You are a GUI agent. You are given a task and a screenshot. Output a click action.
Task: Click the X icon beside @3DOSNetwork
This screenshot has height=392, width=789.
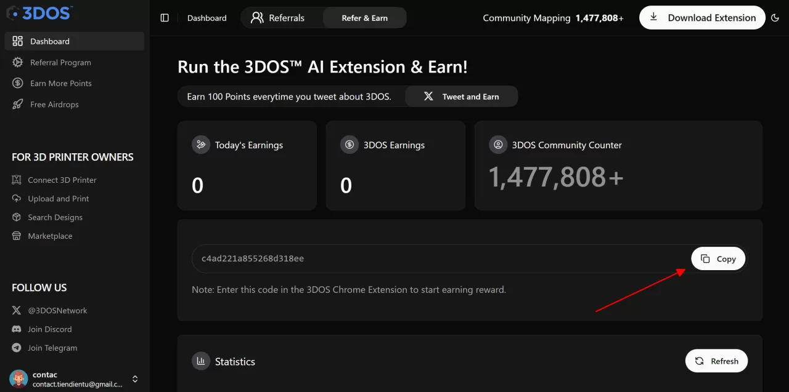(x=17, y=311)
